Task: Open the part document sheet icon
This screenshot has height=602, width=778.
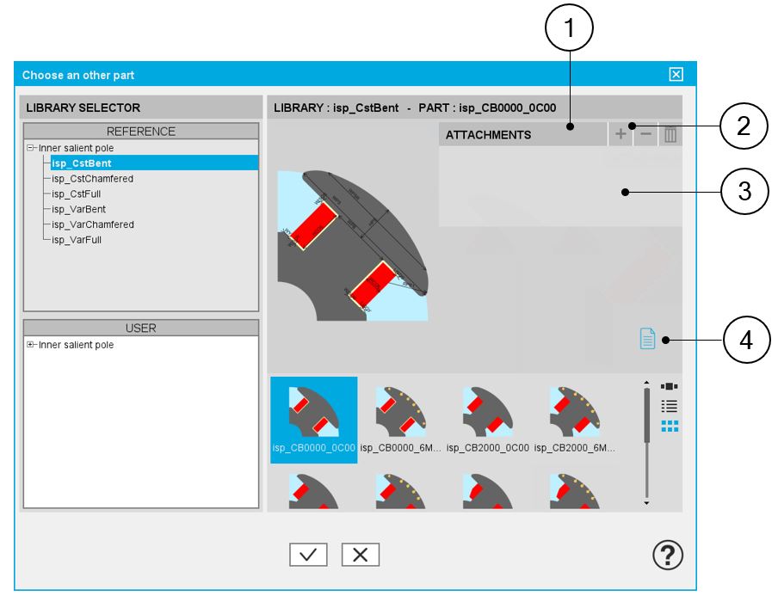Action: click(647, 340)
